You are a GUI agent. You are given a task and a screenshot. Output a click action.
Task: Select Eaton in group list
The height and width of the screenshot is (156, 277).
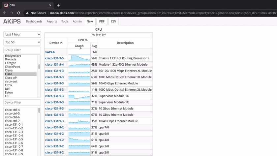[9, 92]
